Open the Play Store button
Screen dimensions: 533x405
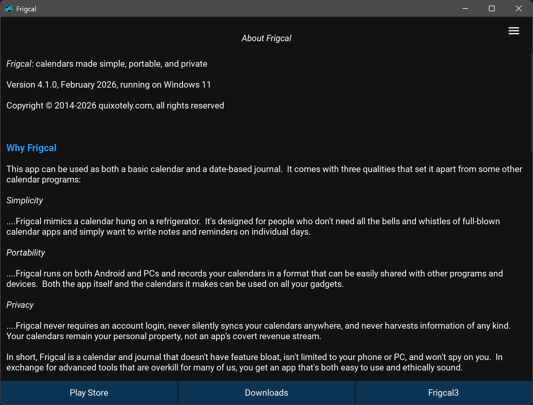(89, 393)
